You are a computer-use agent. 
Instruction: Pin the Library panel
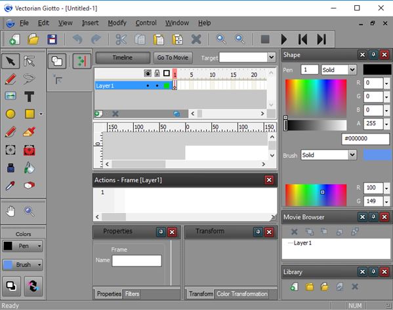[373, 272]
